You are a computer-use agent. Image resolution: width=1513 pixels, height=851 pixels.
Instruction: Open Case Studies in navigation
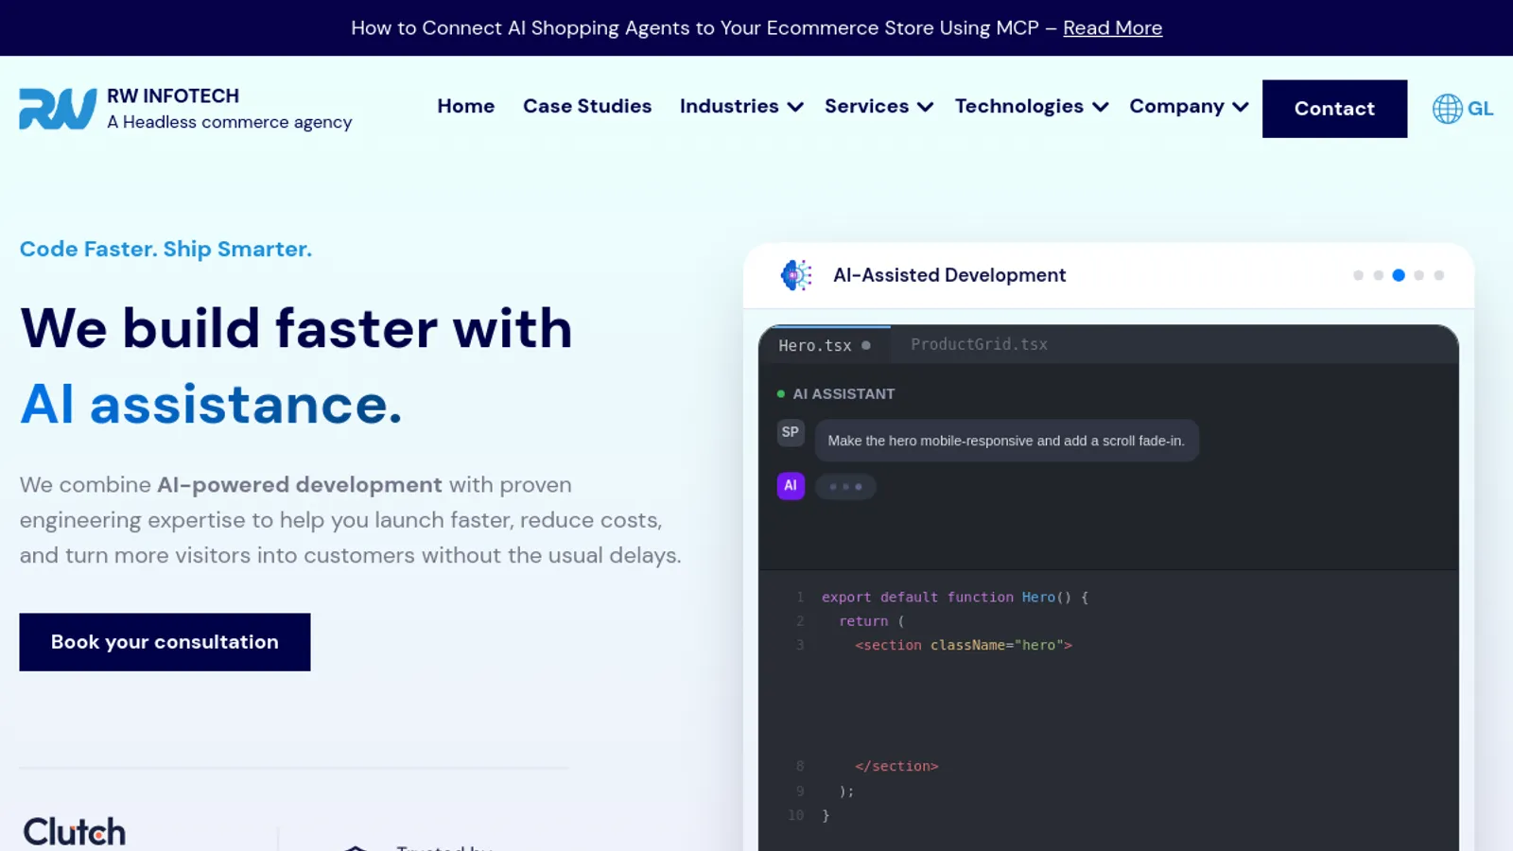coord(587,107)
